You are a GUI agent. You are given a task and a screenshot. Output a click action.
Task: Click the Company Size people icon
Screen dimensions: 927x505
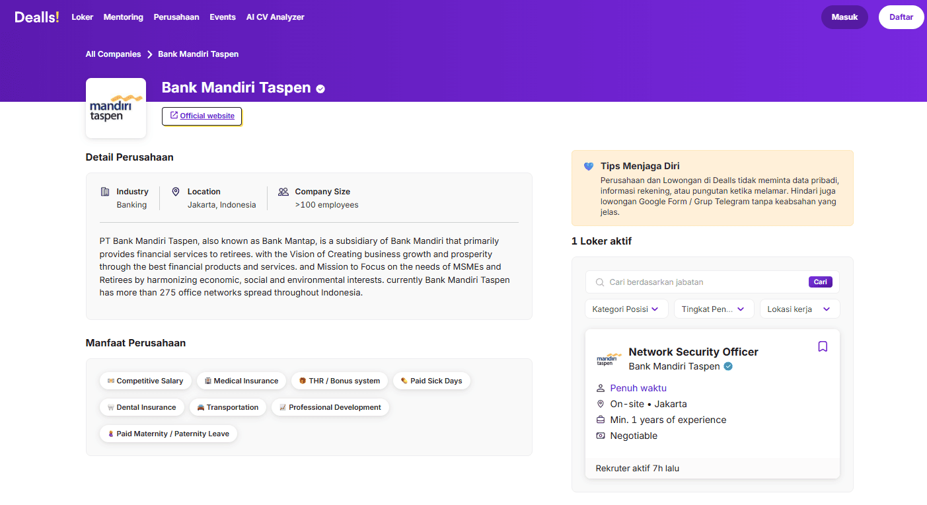pyautogui.click(x=283, y=192)
